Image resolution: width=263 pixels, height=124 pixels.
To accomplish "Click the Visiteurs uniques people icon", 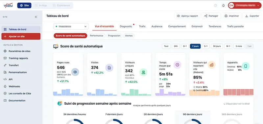I will pyautogui.click(x=143, y=72).
